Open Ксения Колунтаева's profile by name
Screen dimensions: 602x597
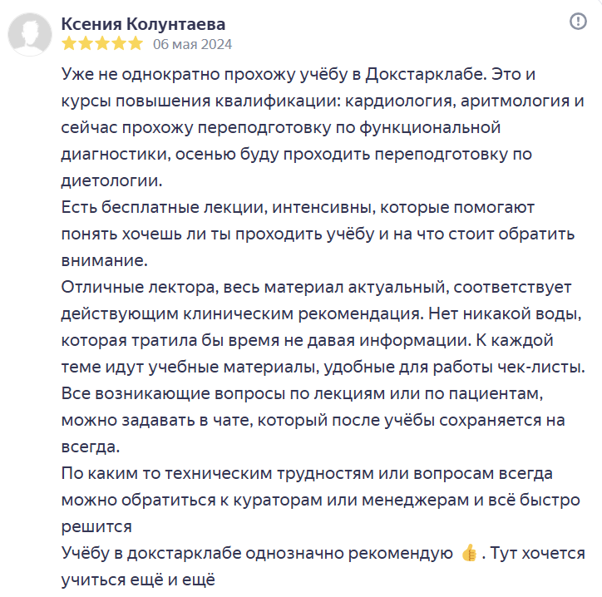[x=143, y=24]
